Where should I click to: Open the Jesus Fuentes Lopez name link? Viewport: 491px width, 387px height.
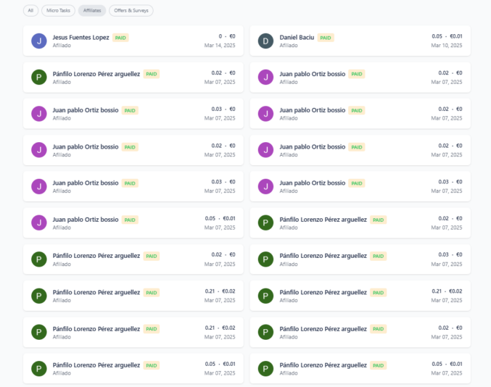click(81, 37)
